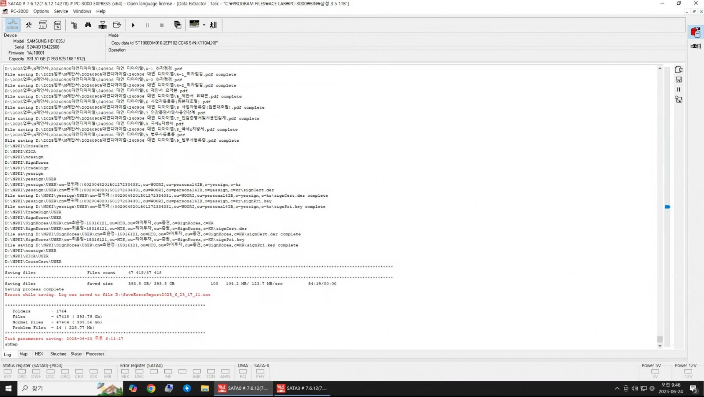
Task: Toggle the Power 5V indicator
Action: (655, 371)
